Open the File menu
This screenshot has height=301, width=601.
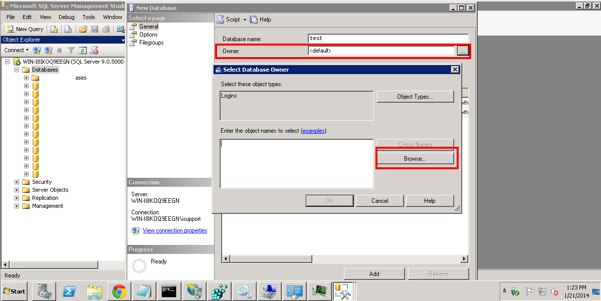click(11, 17)
